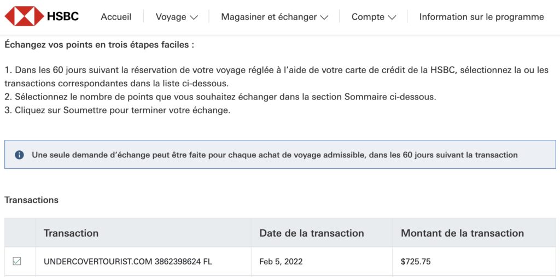Uncheck the UNDERCOVERTOURIST.COM transaction checkbox
Screen dimensions: 560x277
[17, 261]
